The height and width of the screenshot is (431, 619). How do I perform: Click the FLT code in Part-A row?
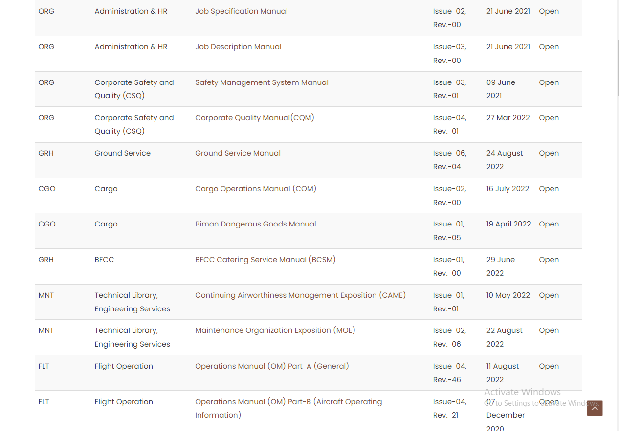[44, 366]
